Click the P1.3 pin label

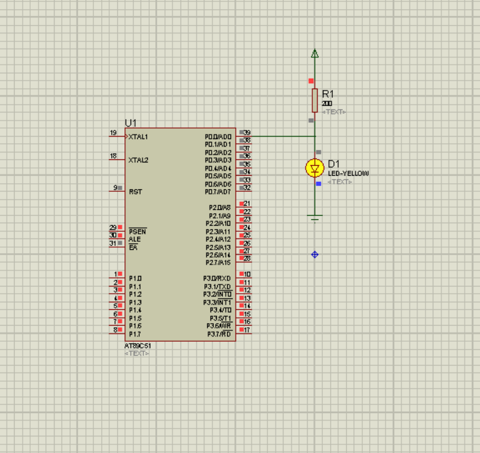pos(135,302)
